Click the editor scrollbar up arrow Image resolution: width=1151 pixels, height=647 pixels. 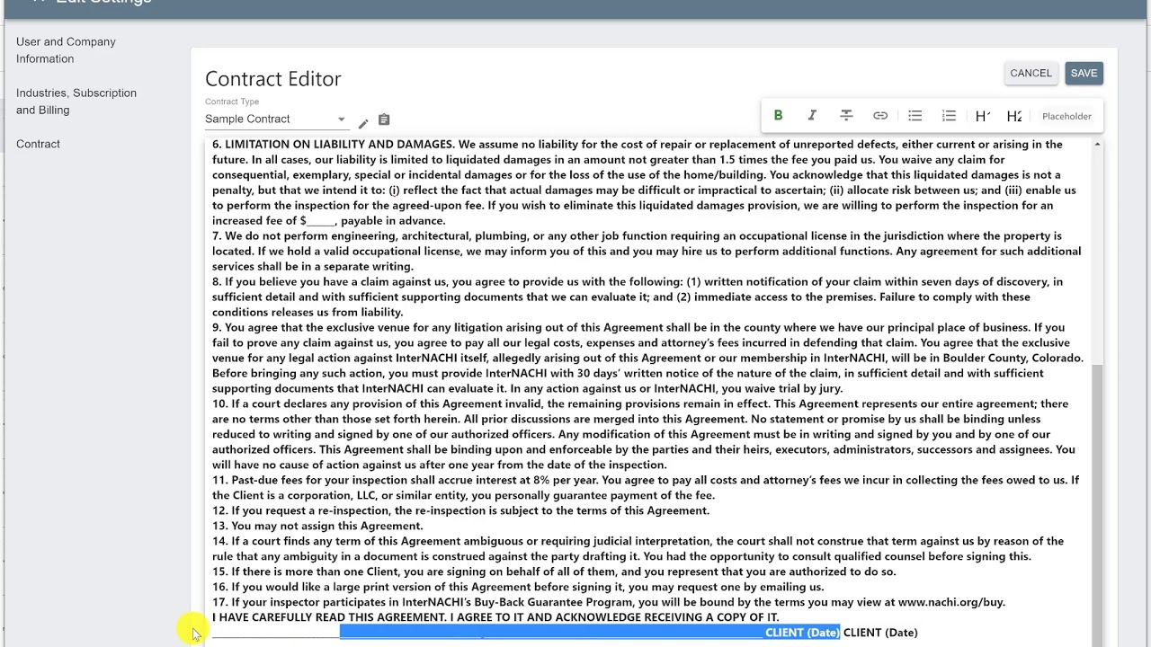[1097, 145]
